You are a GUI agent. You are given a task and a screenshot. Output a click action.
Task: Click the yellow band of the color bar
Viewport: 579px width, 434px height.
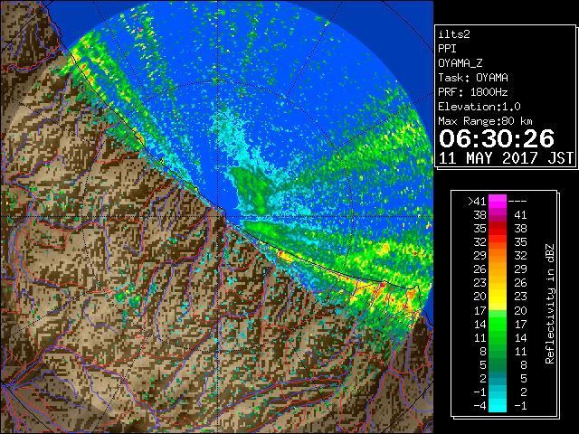[x=498, y=297]
